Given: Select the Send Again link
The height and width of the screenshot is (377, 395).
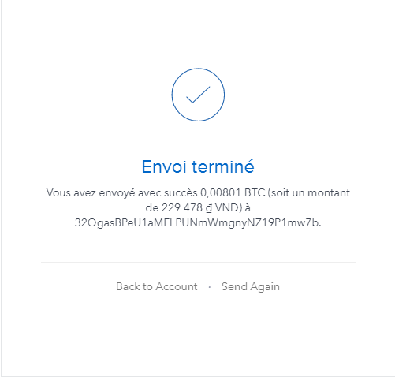Looking at the screenshot, I should [251, 287].
